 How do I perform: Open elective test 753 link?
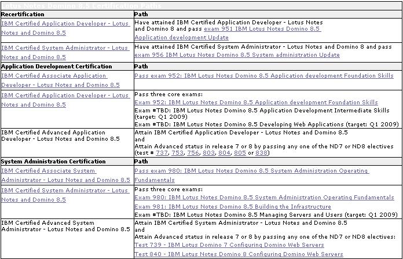(x=178, y=153)
